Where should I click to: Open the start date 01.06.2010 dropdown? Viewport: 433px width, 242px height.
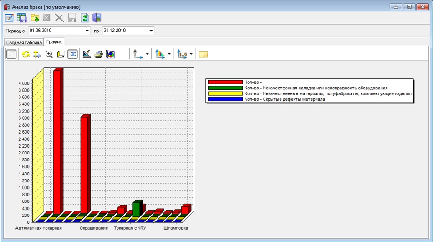(87, 31)
